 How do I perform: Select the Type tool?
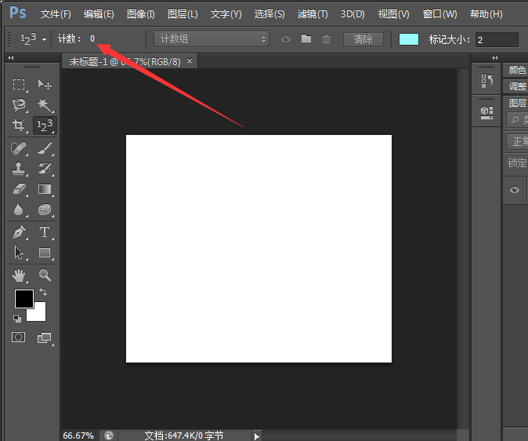point(45,232)
